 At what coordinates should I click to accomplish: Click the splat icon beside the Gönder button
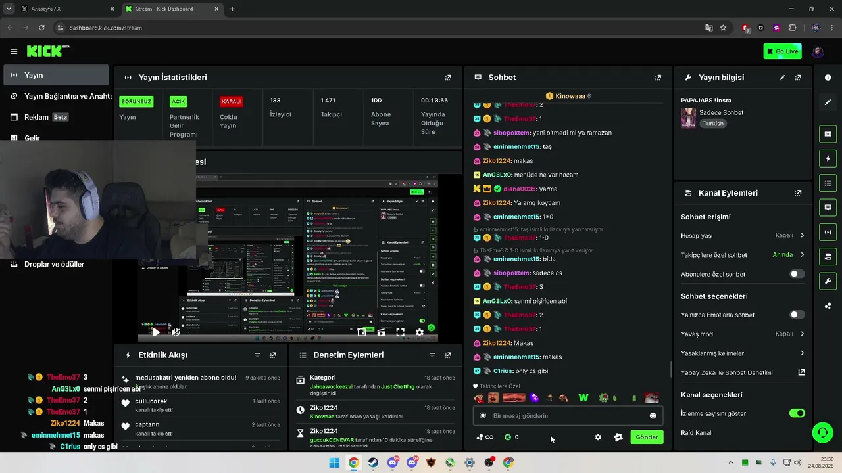pyautogui.click(x=618, y=437)
